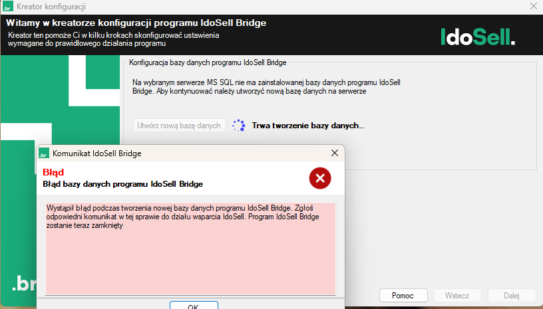Click inside the pink error message box
The width and height of the screenshot is (543, 309).
(x=190, y=249)
